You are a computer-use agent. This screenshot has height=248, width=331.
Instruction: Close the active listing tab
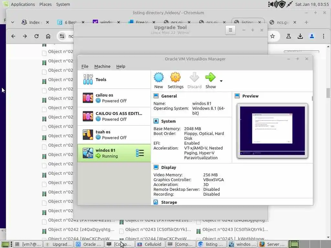(x=260, y=22)
